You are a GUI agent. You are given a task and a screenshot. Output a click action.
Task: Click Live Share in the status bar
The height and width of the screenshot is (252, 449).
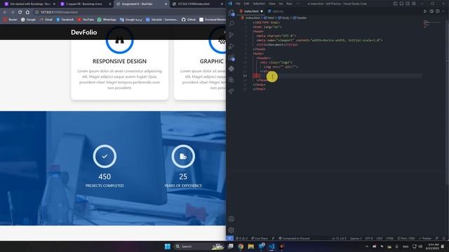(x=260, y=238)
